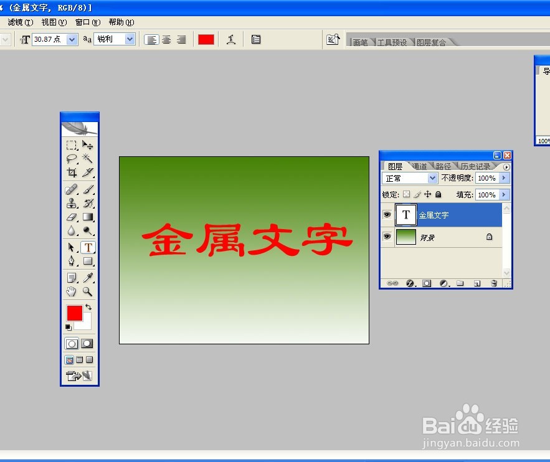550x462 pixels.
Task: Hide the 背景 layer
Action: pyautogui.click(x=387, y=237)
